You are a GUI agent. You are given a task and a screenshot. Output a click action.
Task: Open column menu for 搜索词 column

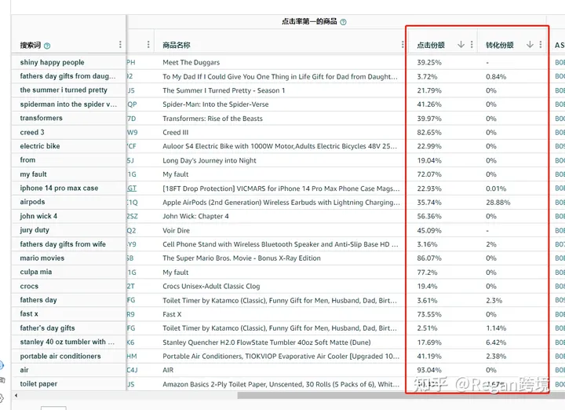click(120, 45)
